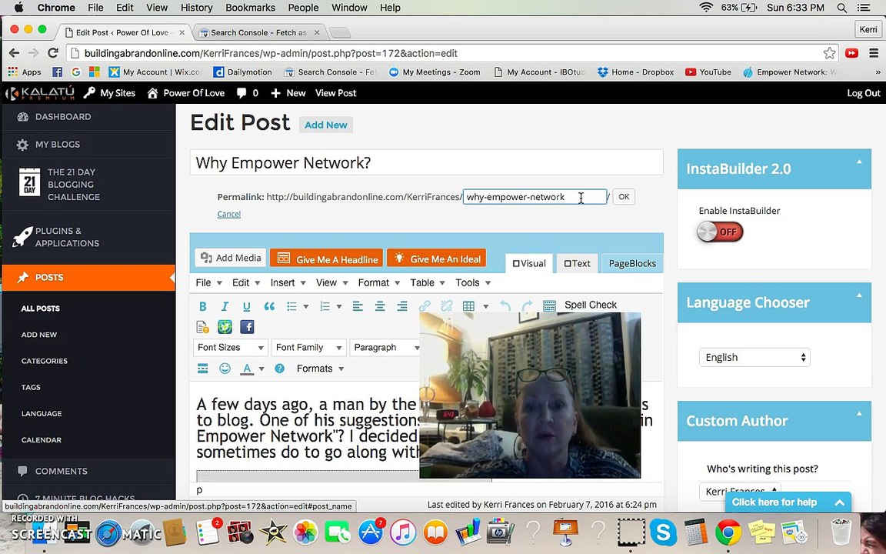The image size is (886, 554).
Task: Apply underline formatting
Action: pyautogui.click(x=246, y=306)
